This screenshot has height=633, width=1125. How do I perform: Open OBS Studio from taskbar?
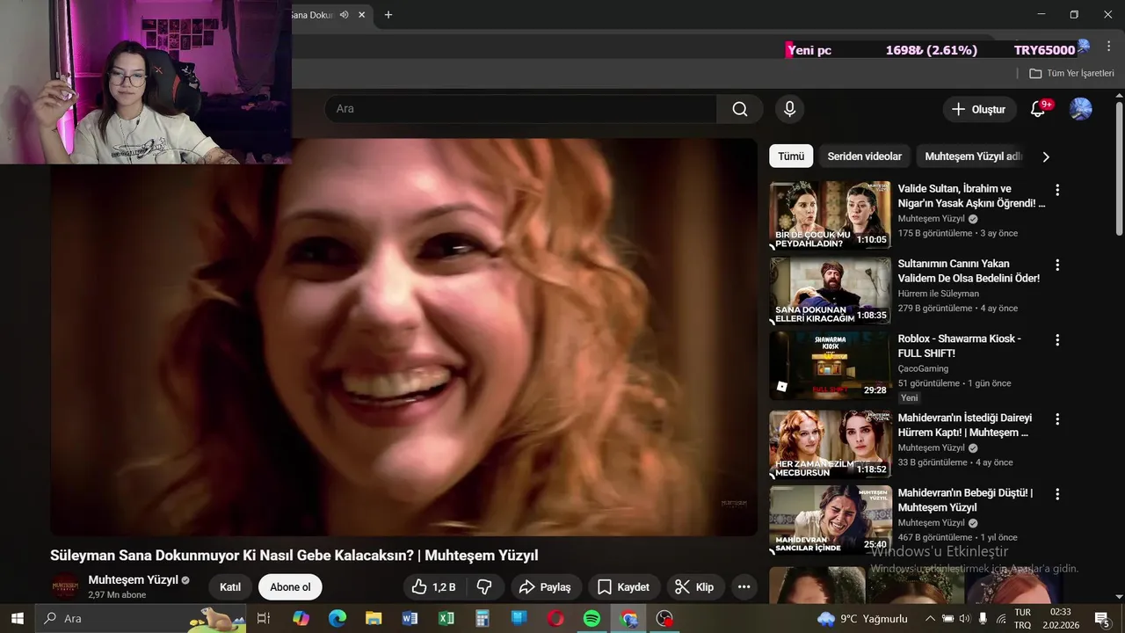[x=665, y=619]
